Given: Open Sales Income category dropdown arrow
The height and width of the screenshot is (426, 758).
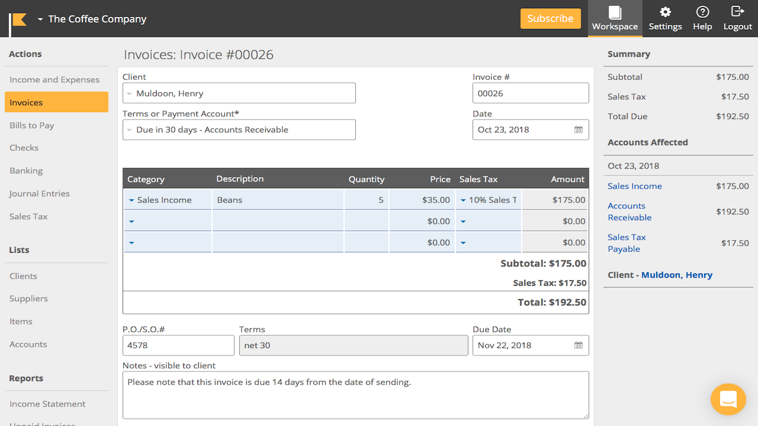Looking at the screenshot, I should 131,201.
